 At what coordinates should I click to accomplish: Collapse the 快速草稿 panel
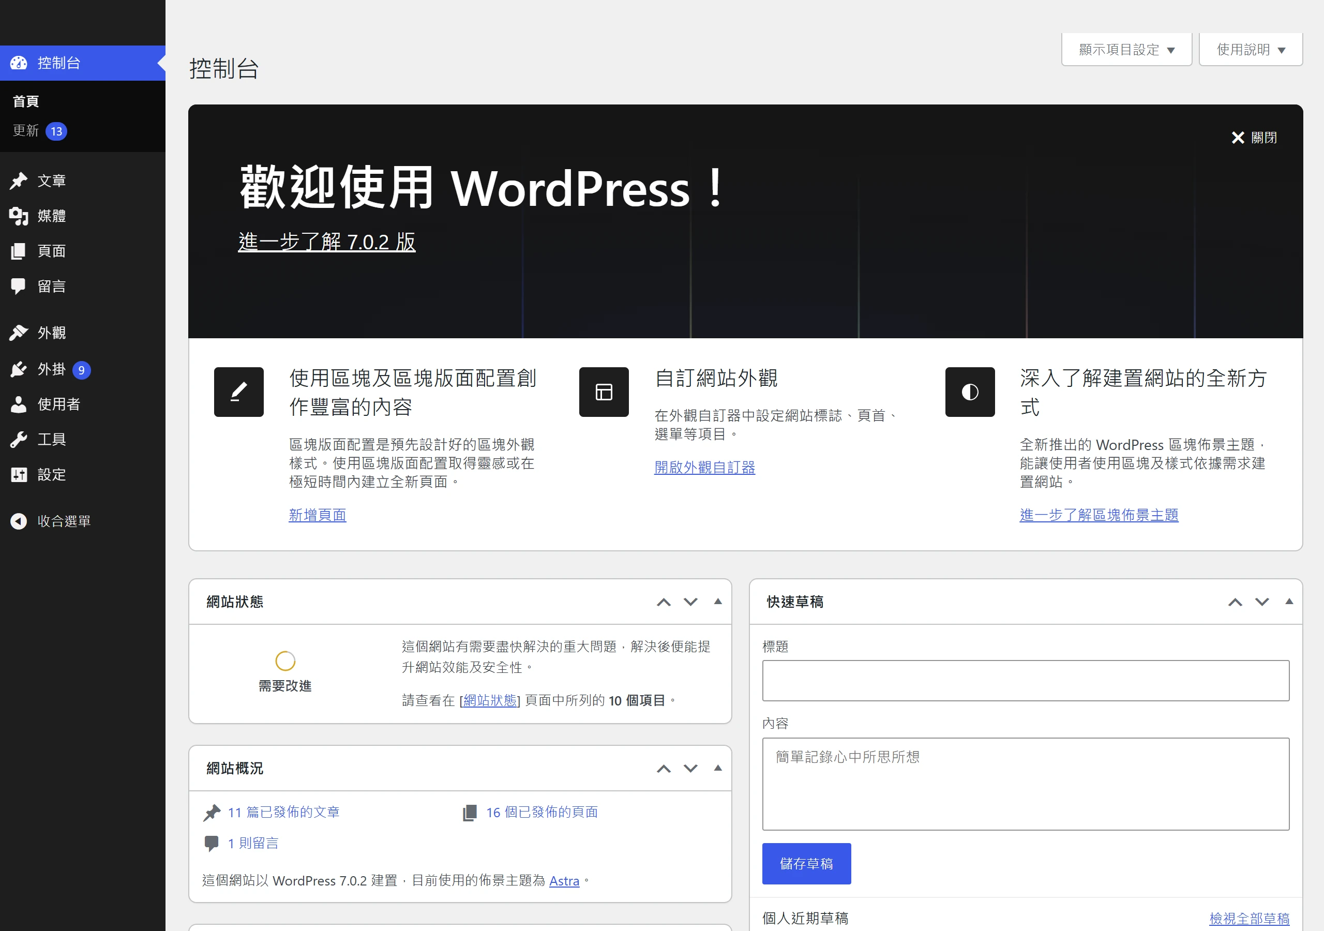coord(1289,601)
